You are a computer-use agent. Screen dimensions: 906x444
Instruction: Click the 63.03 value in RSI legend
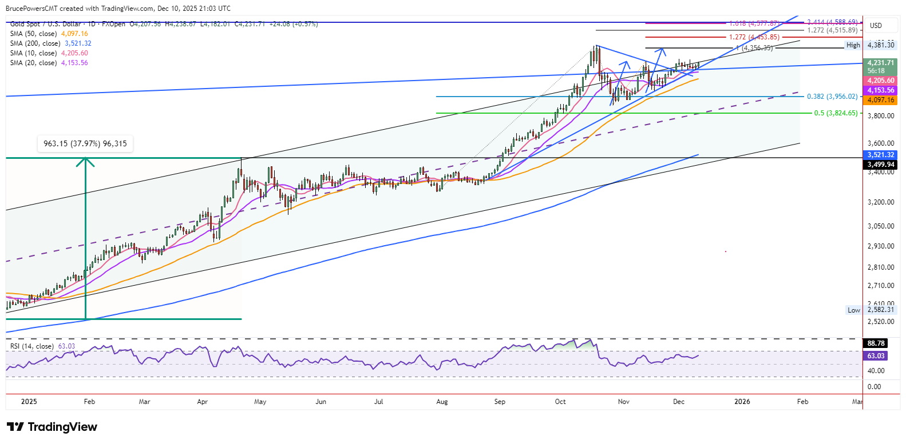coord(67,346)
